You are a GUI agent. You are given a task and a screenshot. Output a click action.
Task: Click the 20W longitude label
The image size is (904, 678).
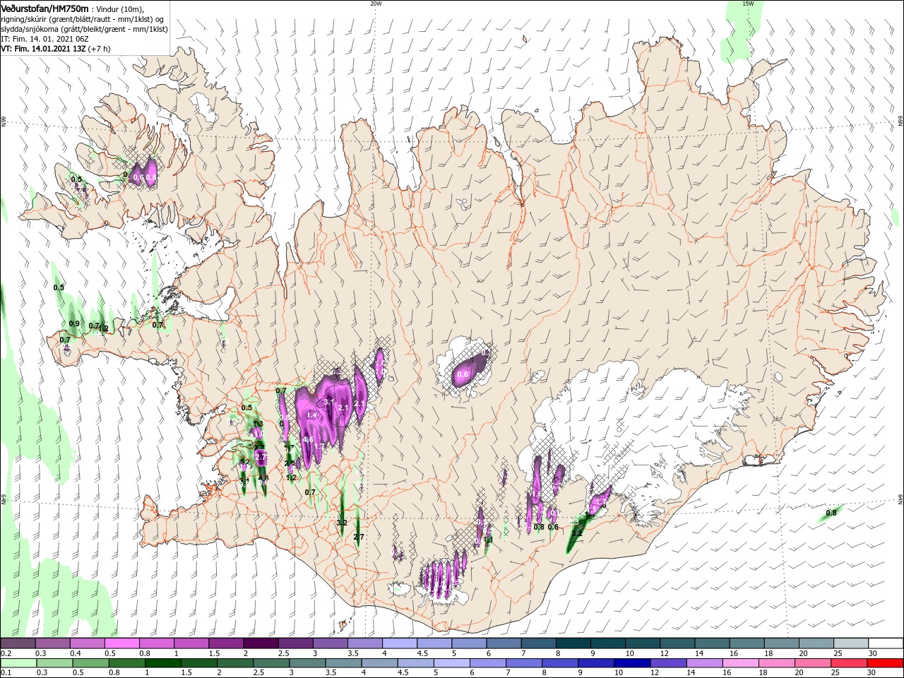[x=376, y=4]
